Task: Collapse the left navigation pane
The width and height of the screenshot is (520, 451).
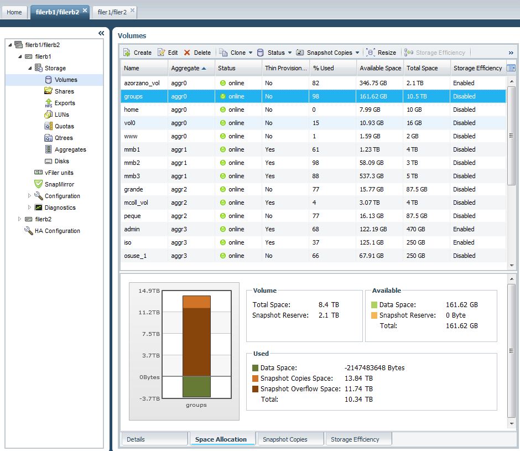Action: [101, 34]
